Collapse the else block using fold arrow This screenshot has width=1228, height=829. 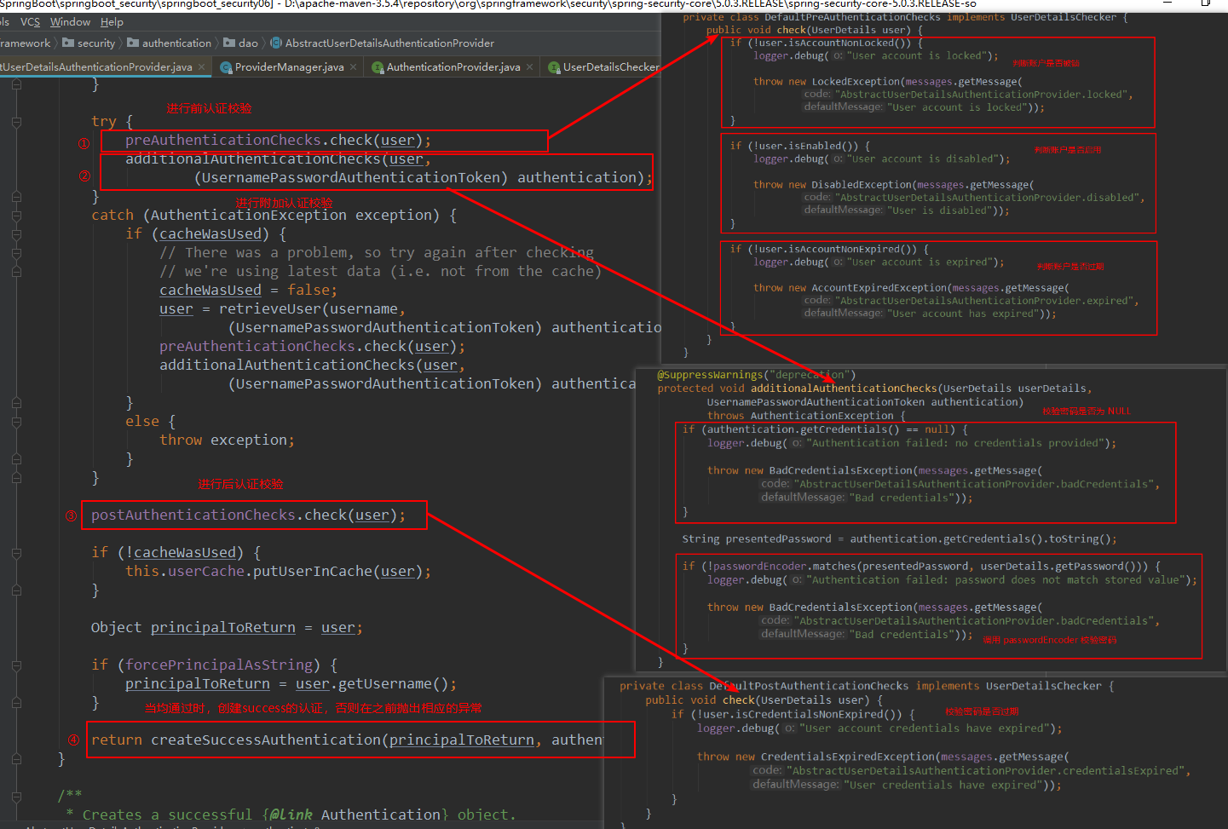(17, 421)
